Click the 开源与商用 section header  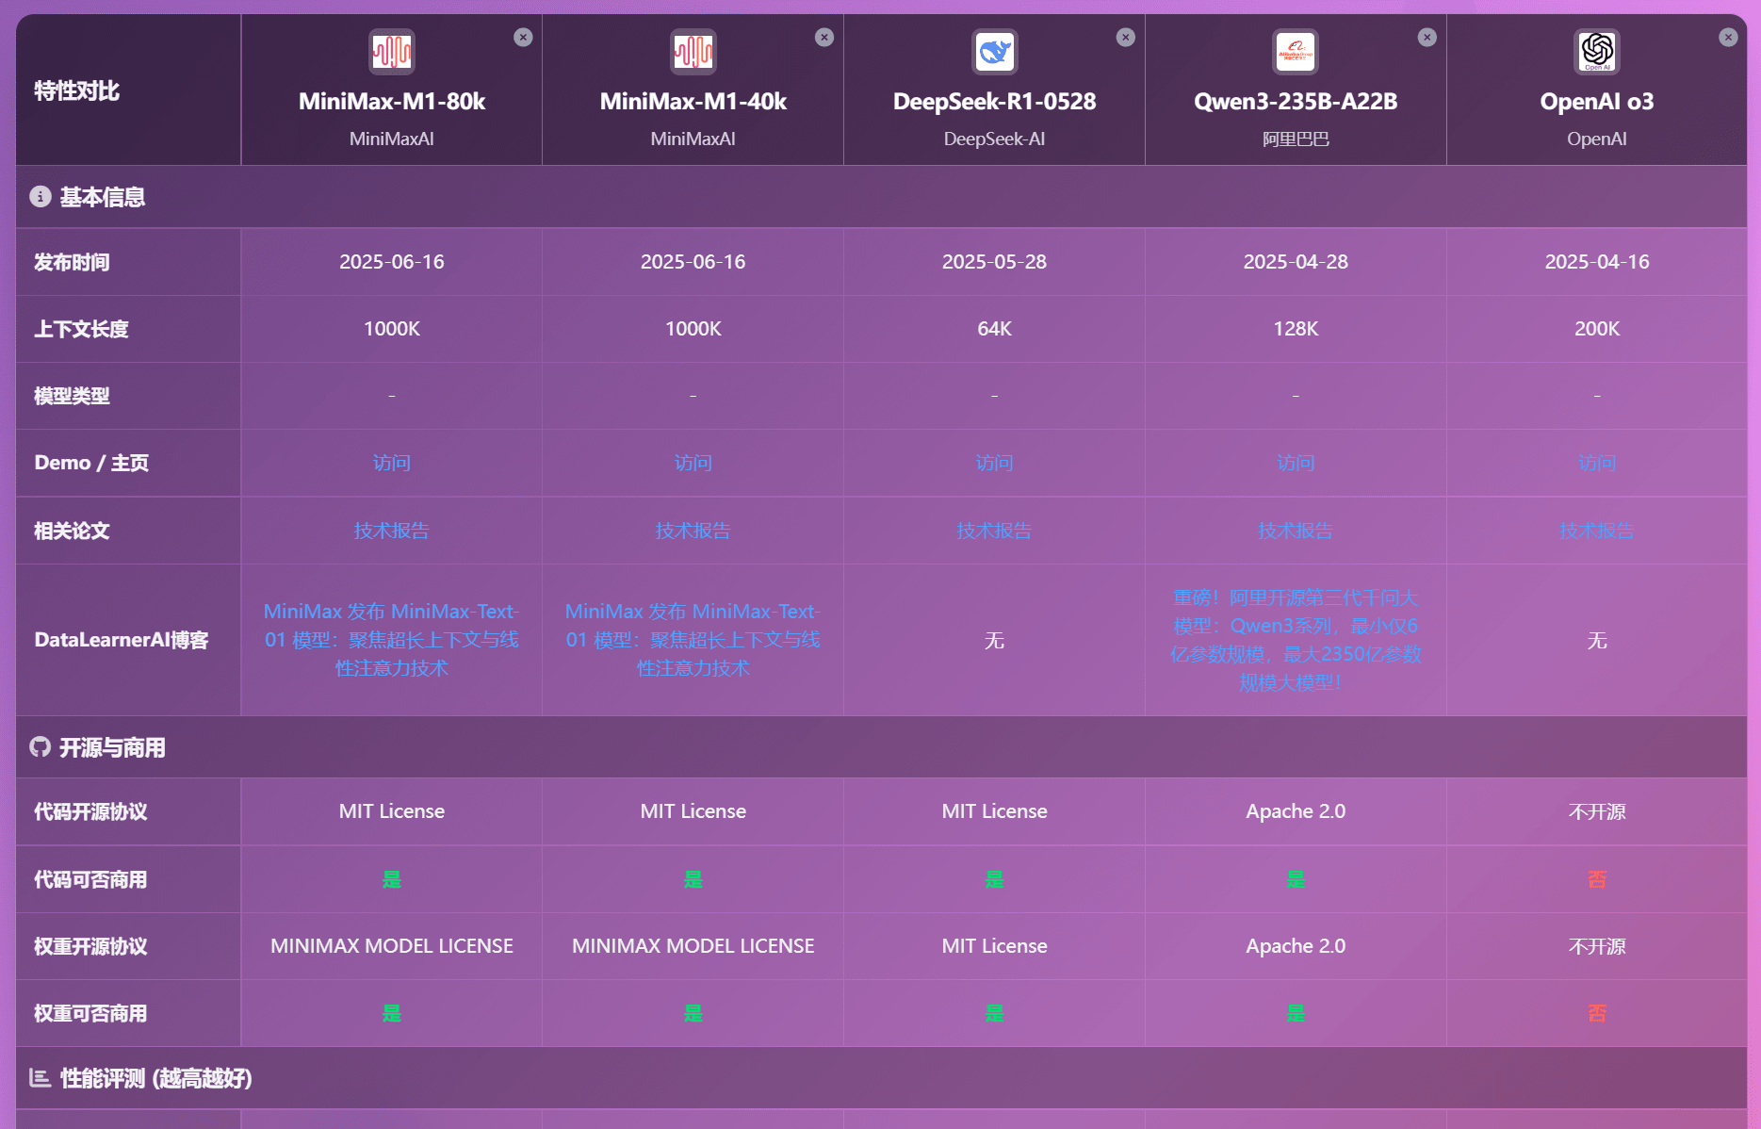(881, 747)
